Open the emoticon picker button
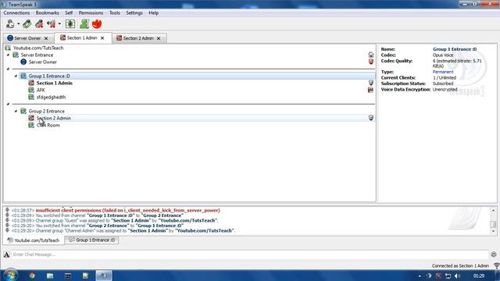Viewport: 500px width, 281px height. click(x=494, y=254)
